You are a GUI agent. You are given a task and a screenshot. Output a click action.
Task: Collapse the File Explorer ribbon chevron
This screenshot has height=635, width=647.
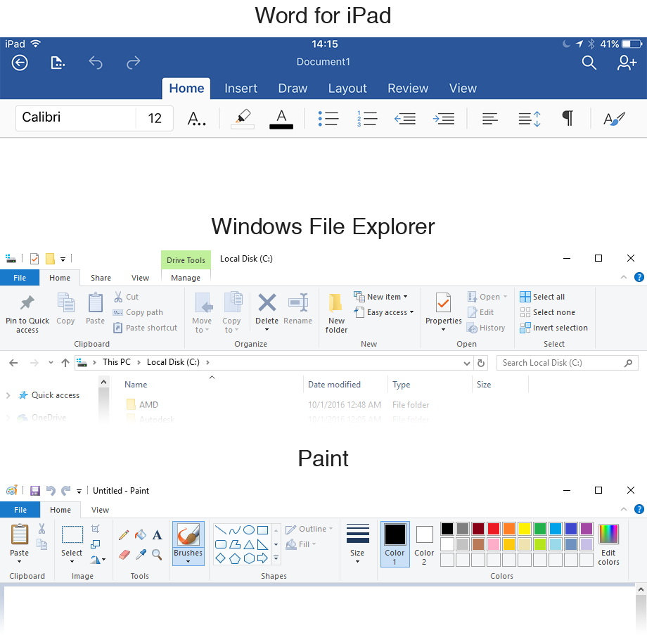click(x=624, y=277)
